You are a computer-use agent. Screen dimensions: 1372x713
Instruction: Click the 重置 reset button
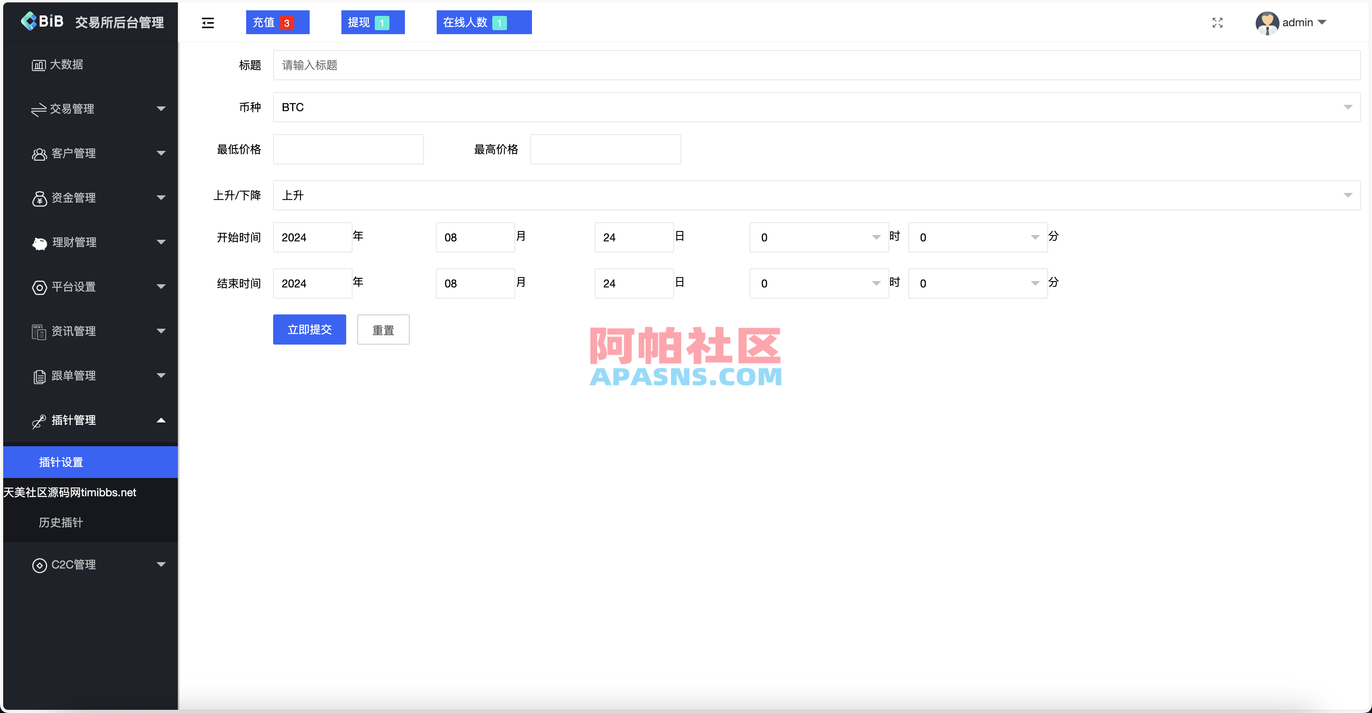coord(383,329)
